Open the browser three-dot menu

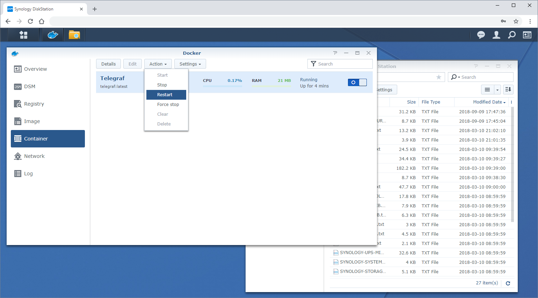530,21
